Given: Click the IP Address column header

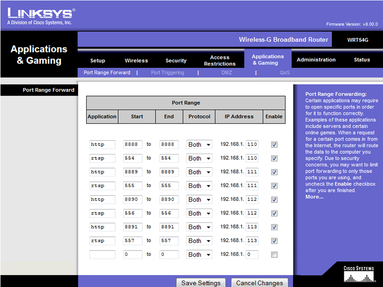Looking at the screenshot, I should [239, 117].
